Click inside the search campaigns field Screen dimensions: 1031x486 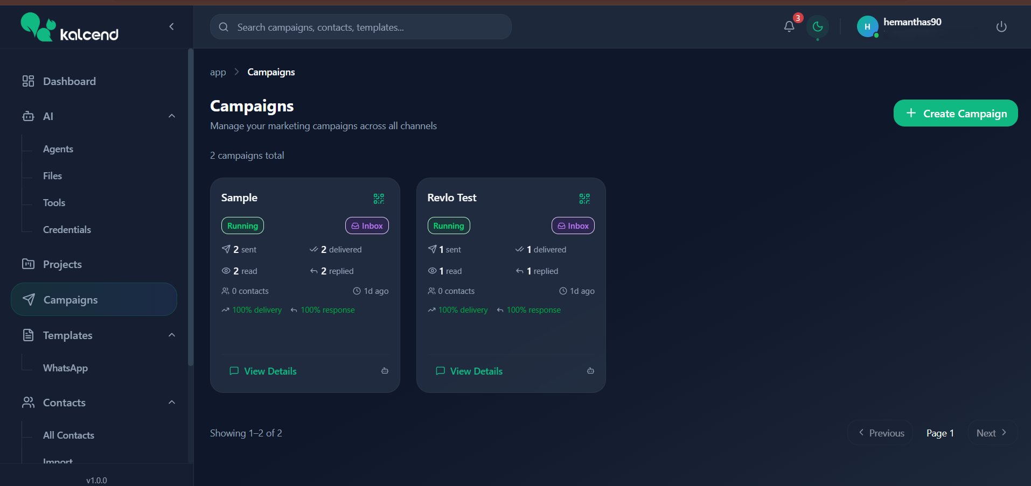(361, 27)
